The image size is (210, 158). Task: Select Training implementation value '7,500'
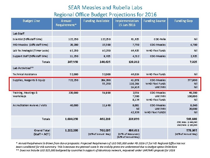[x=136, y=96]
